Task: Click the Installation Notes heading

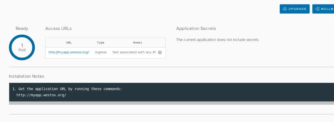Action: coord(26,76)
